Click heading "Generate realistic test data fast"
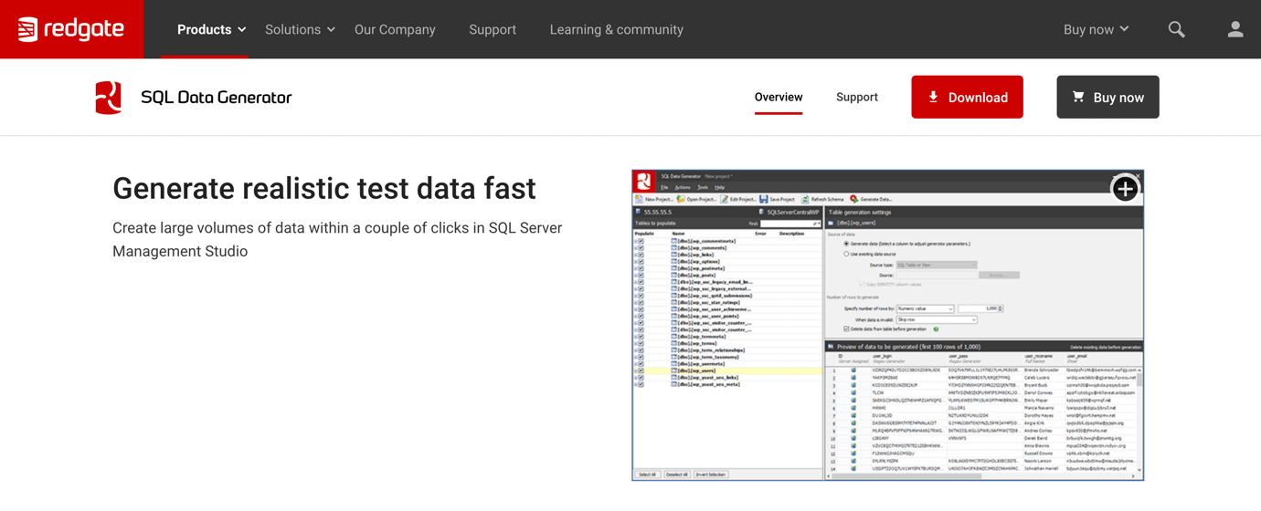The height and width of the screenshot is (511, 1261). (324, 189)
